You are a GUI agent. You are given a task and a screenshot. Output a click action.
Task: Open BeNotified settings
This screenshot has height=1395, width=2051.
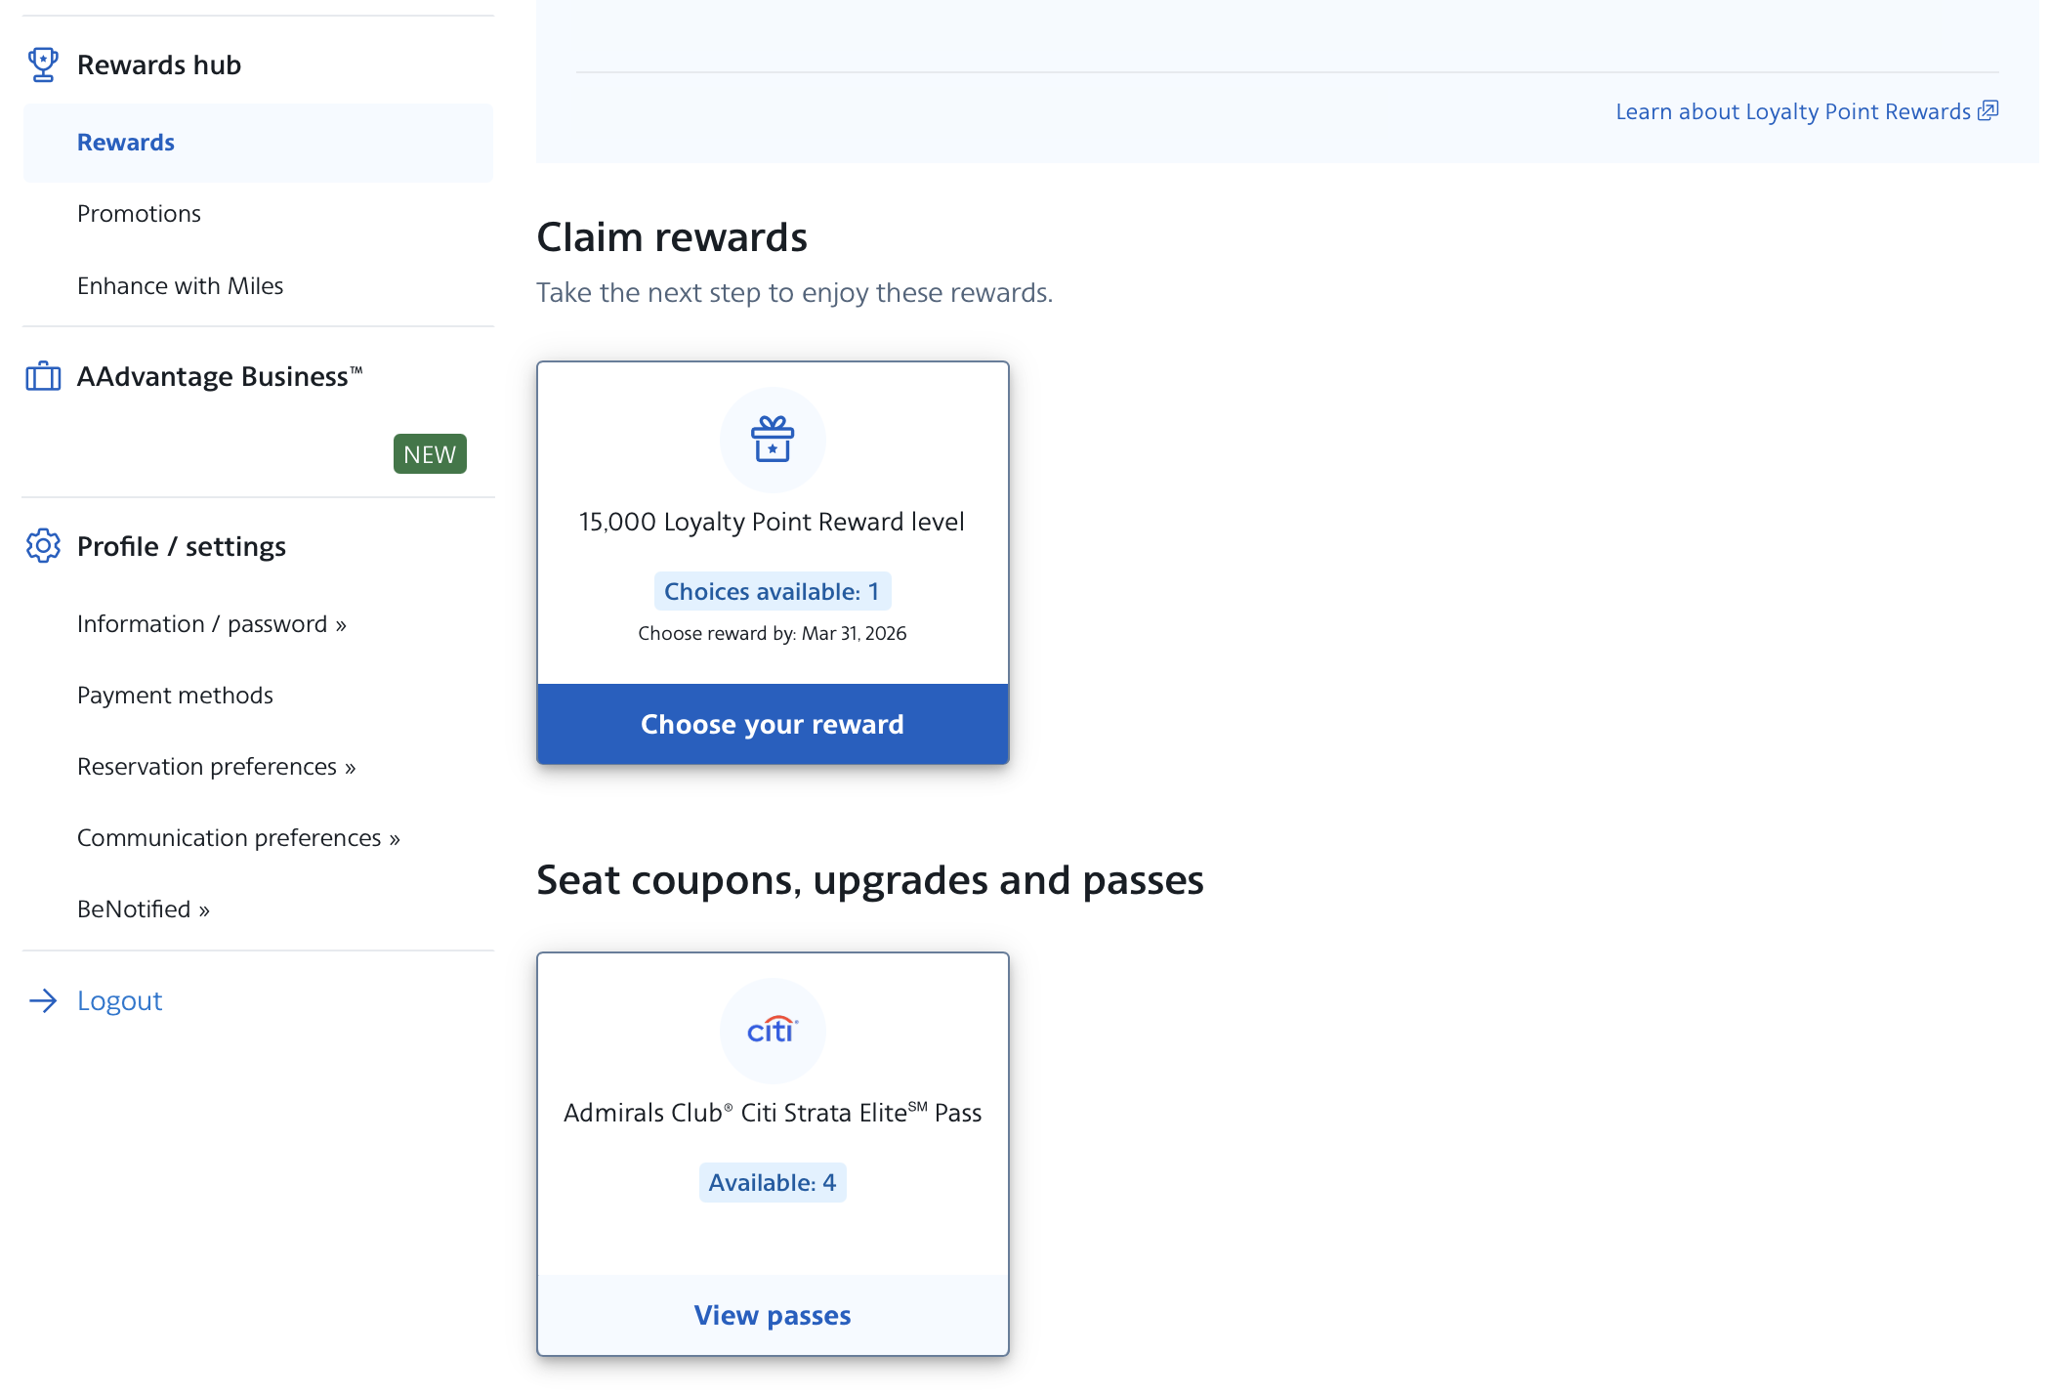pyautogui.click(x=144, y=909)
